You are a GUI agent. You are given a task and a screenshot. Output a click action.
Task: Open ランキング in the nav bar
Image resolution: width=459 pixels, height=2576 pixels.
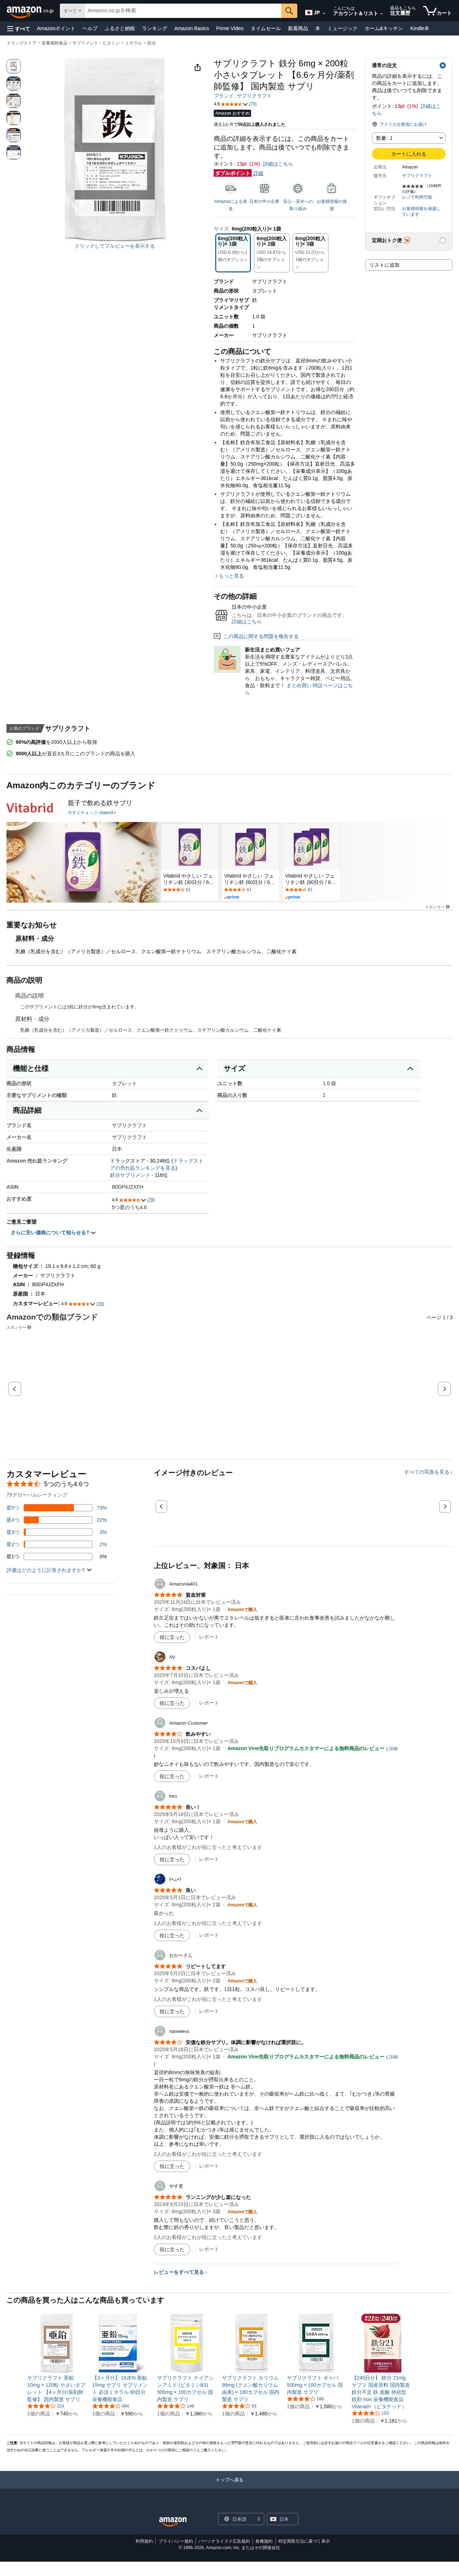(x=154, y=29)
